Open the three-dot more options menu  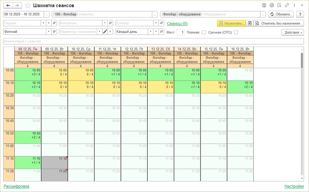point(294,5)
